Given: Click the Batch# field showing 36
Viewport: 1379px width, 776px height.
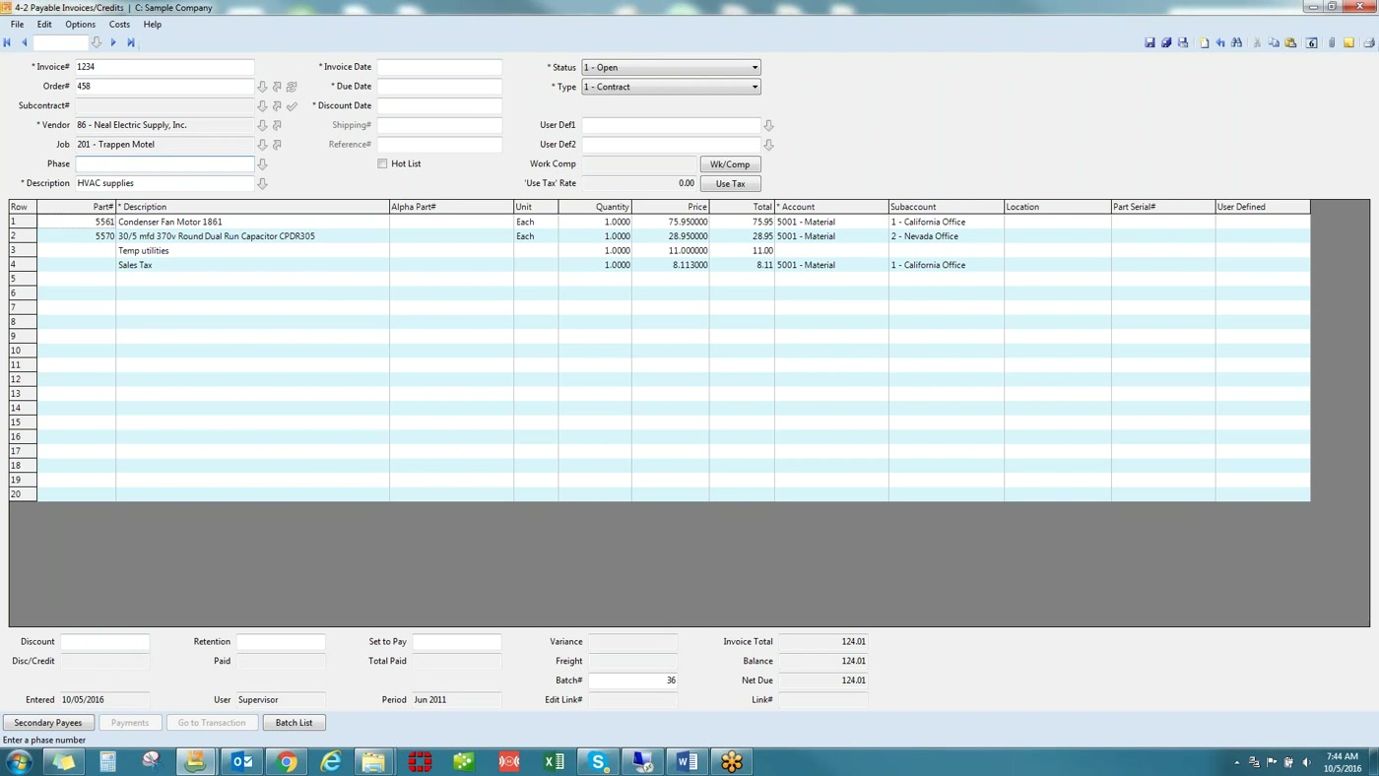Looking at the screenshot, I should point(633,680).
